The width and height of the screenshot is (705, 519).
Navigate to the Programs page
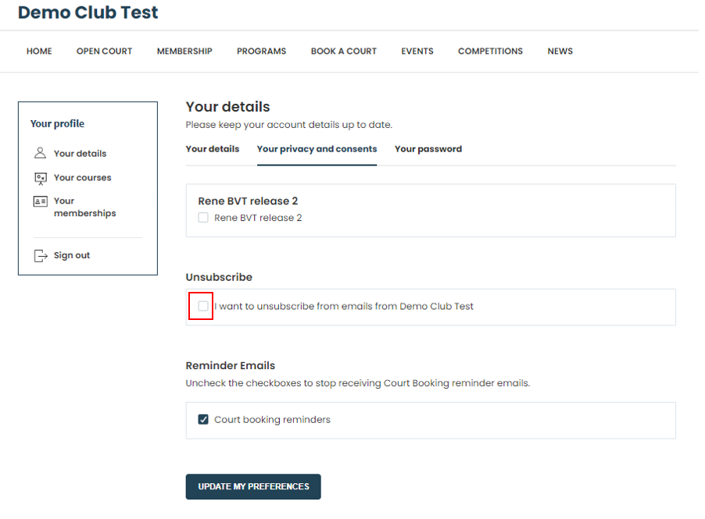tap(261, 52)
